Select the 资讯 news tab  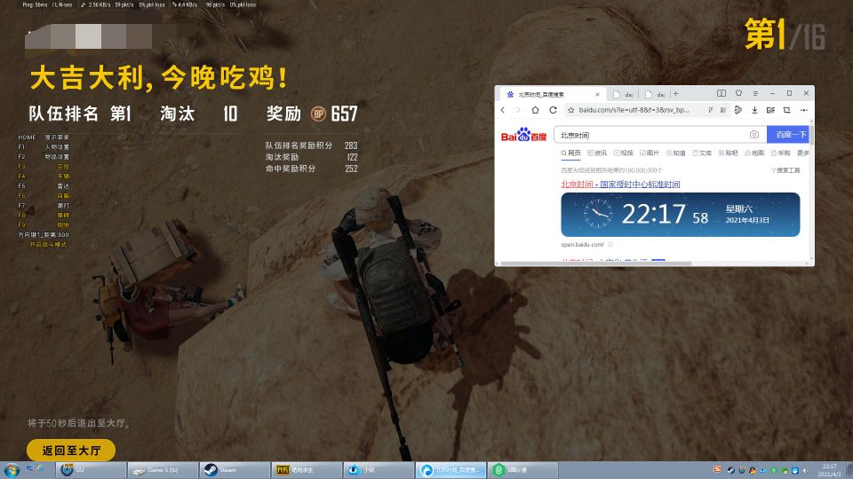point(597,153)
